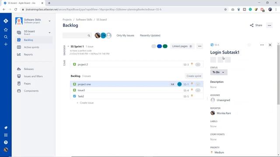
Task: Toggle the Only My Issues filter
Action: click(126, 35)
